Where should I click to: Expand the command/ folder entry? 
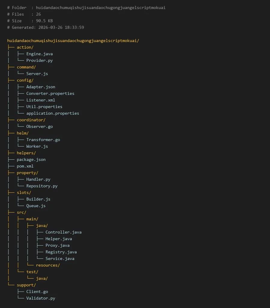point(26,67)
